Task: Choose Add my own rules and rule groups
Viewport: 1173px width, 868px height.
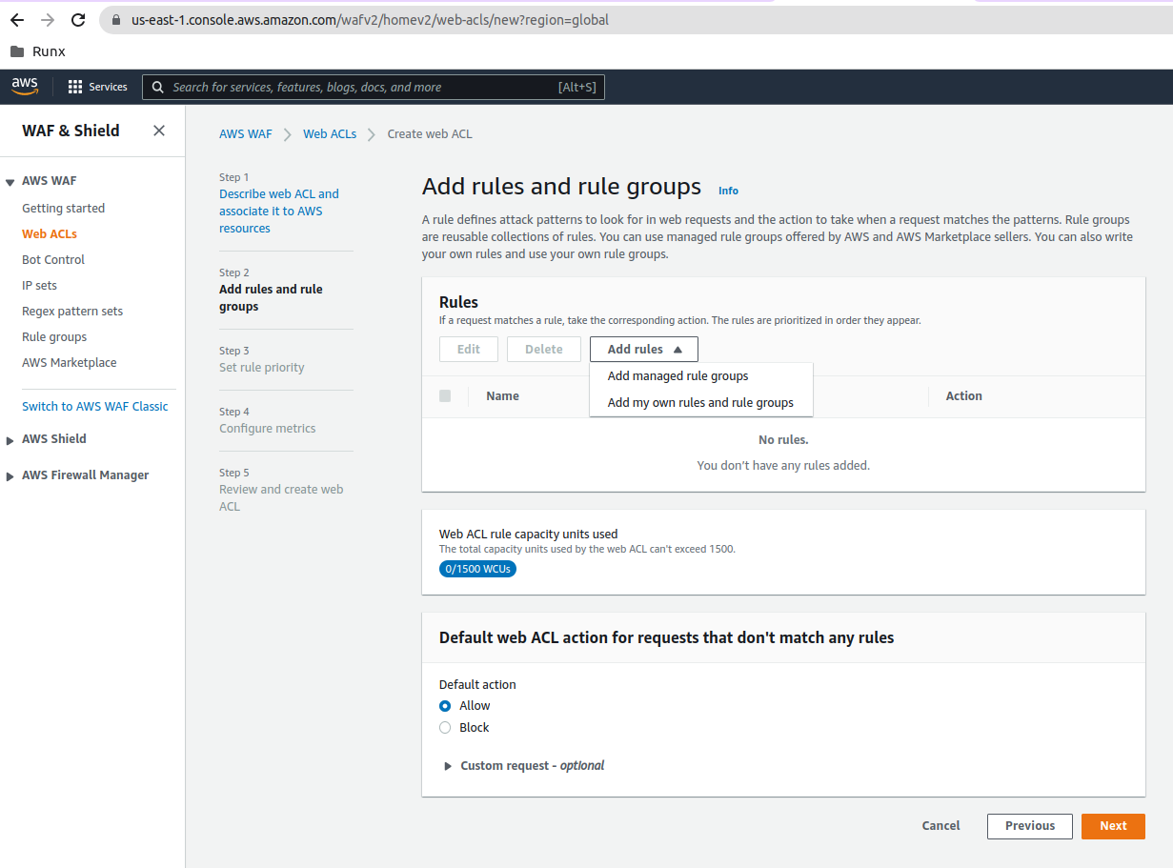Action: click(x=700, y=403)
